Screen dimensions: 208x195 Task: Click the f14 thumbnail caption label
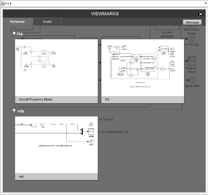click(x=107, y=99)
